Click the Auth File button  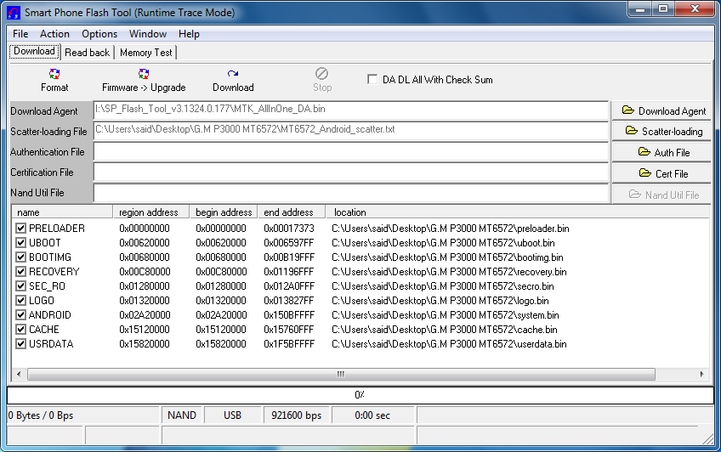[661, 152]
